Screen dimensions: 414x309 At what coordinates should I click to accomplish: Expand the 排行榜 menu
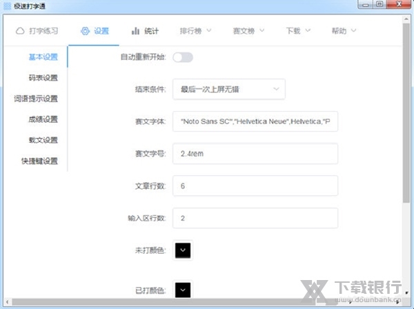point(195,31)
